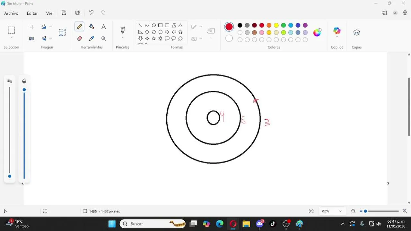This screenshot has height=231, width=411.
Task: Select the Rectangle shape
Action: [161, 25]
